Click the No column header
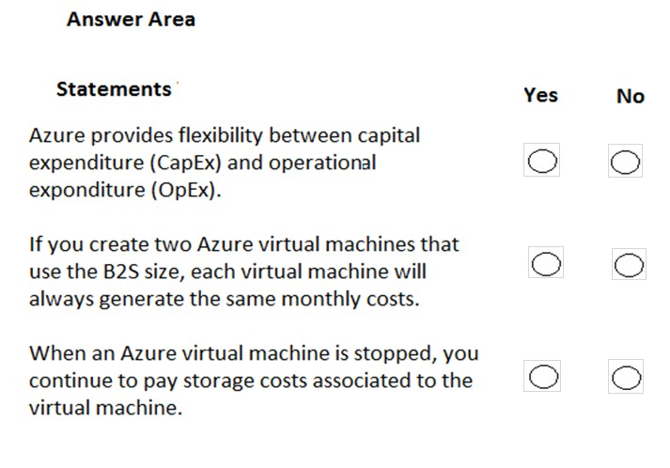The image size is (670, 468). (x=630, y=96)
